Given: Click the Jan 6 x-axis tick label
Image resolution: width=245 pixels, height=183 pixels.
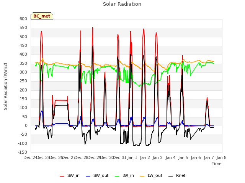Looking at the screenshot, I should pyautogui.click(x=196, y=157).
